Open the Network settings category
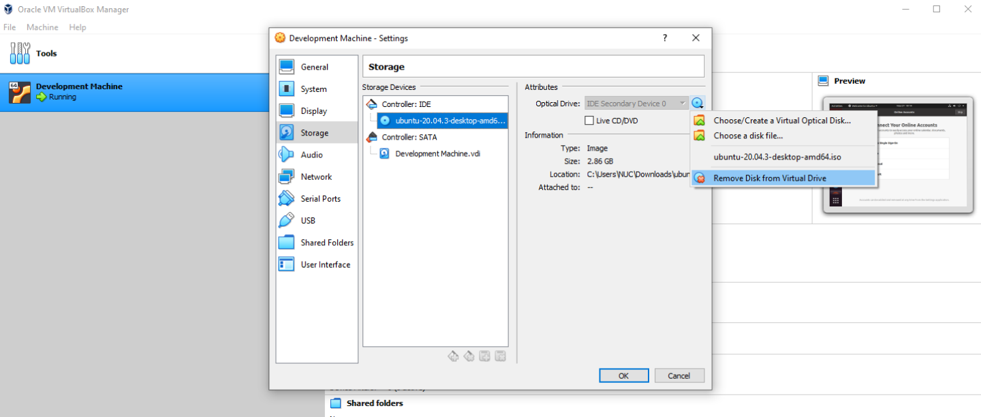 click(x=317, y=176)
